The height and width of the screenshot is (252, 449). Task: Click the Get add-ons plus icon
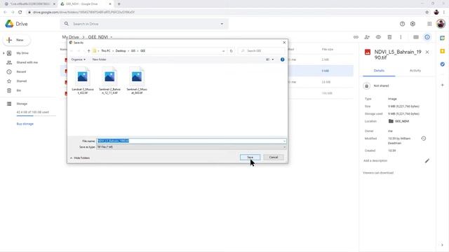coord(443,85)
